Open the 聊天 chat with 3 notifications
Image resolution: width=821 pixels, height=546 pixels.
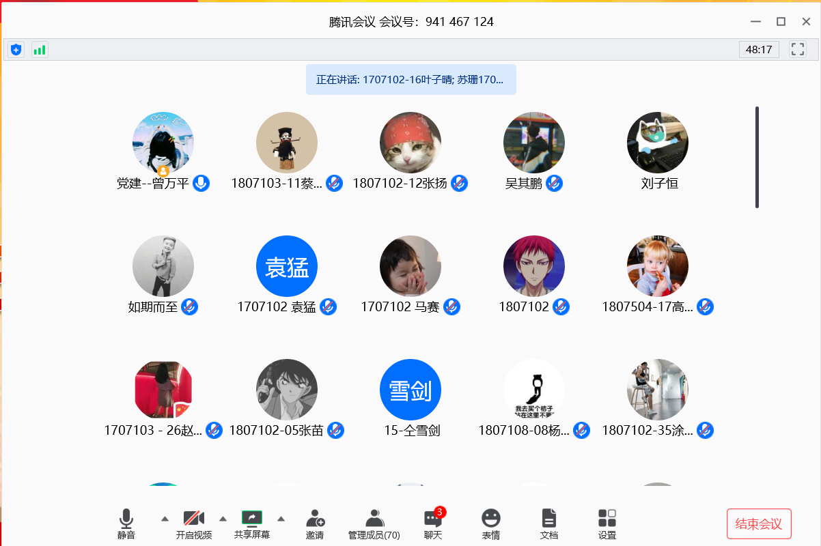(x=433, y=523)
